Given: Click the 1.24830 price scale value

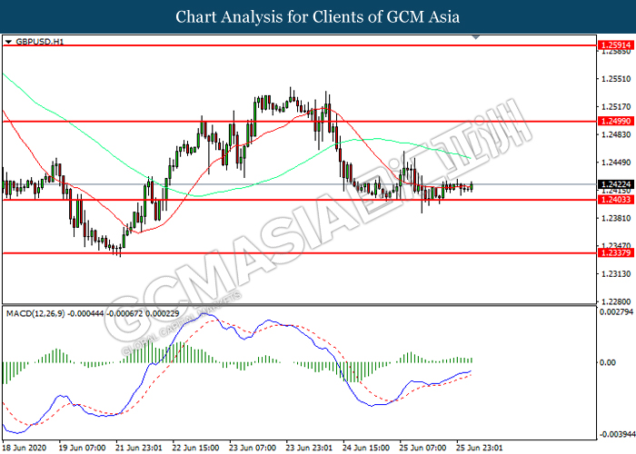Looking at the screenshot, I should point(616,134).
